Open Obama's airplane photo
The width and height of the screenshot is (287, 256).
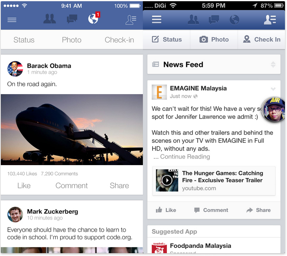pyautogui.click(x=72, y=129)
